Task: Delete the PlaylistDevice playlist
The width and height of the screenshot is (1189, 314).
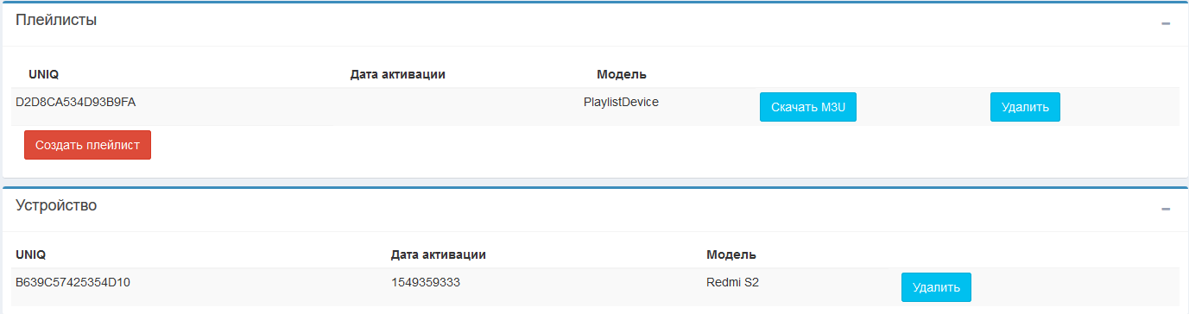Action: (x=1025, y=107)
